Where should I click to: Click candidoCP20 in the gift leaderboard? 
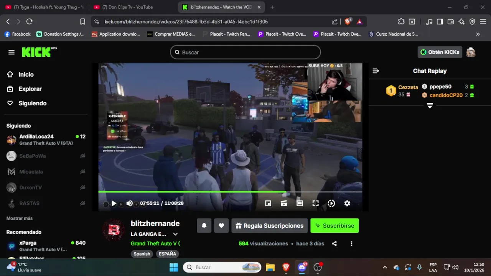pos(446,95)
